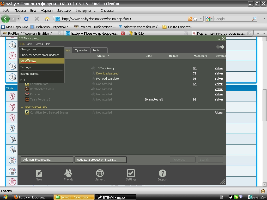The width and height of the screenshot is (267, 200).
Task: Bookmark this page with the star icon
Action: tap(195, 19)
